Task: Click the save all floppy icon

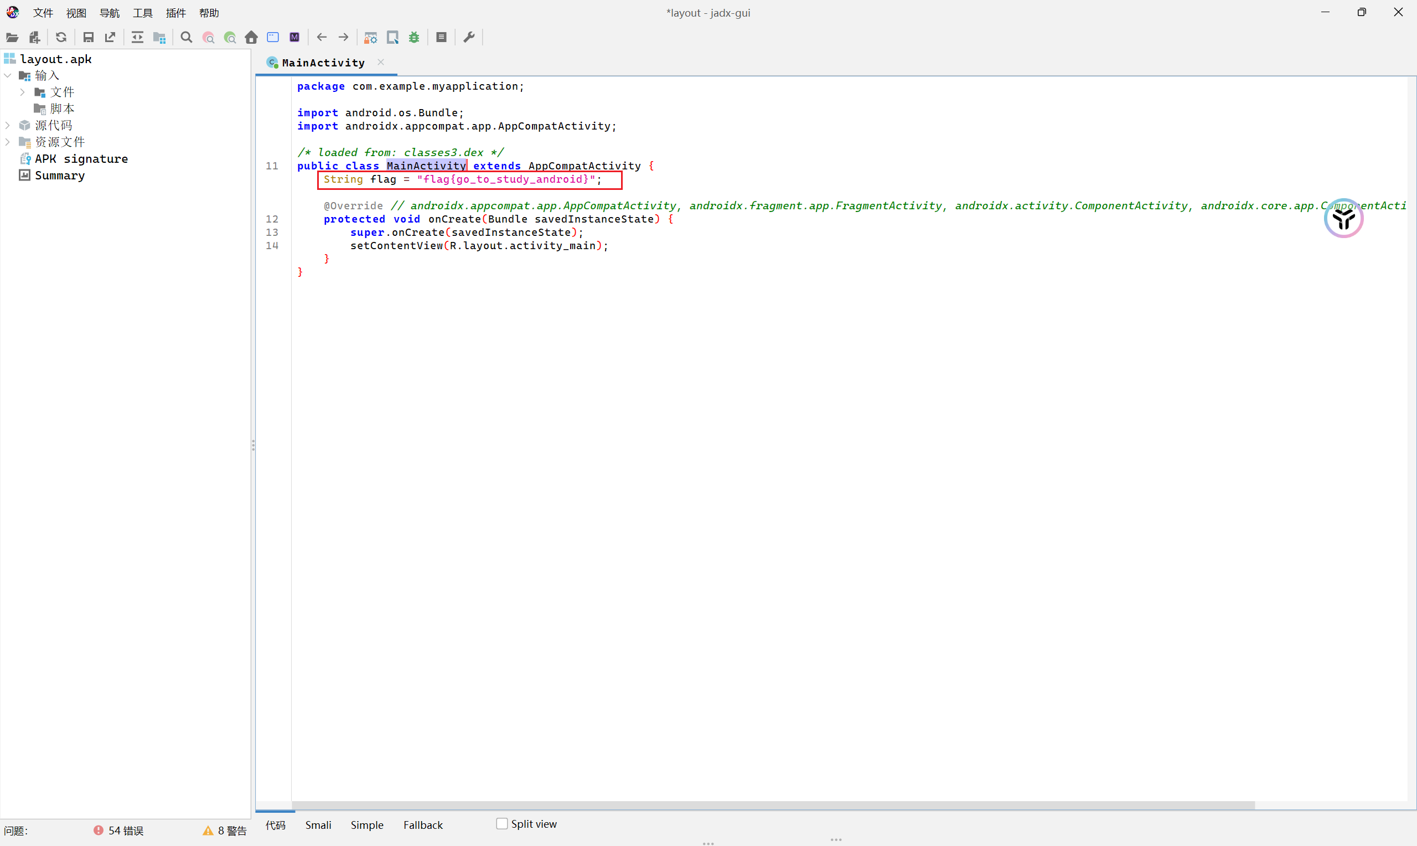Action: [89, 38]
